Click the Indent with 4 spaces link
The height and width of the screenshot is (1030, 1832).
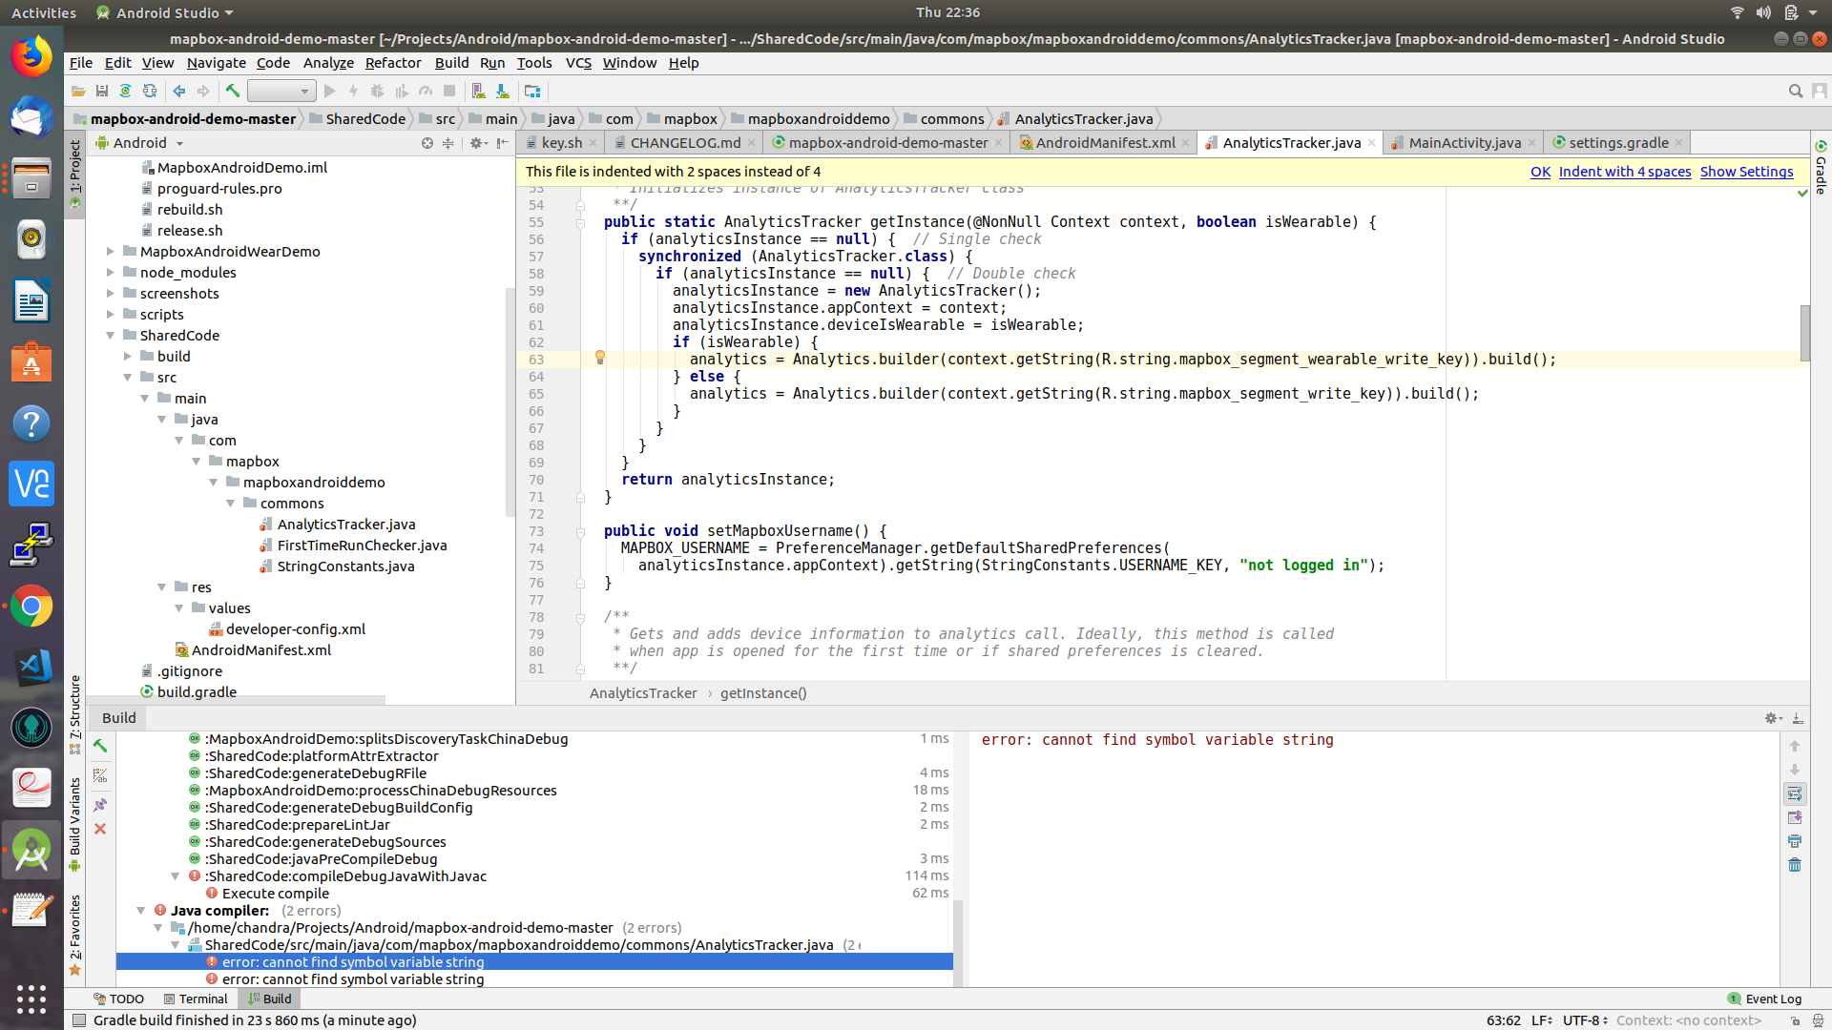[x=1625, y=172]
